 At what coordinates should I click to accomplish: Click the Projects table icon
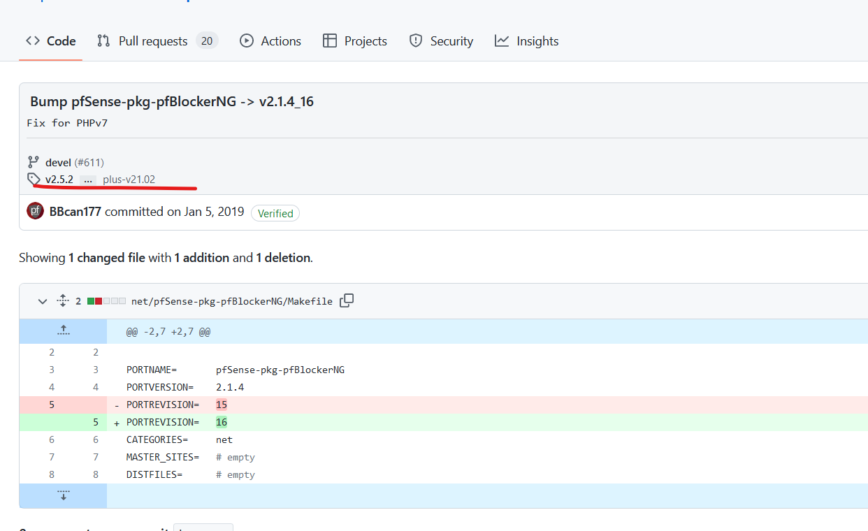[330, 41]
